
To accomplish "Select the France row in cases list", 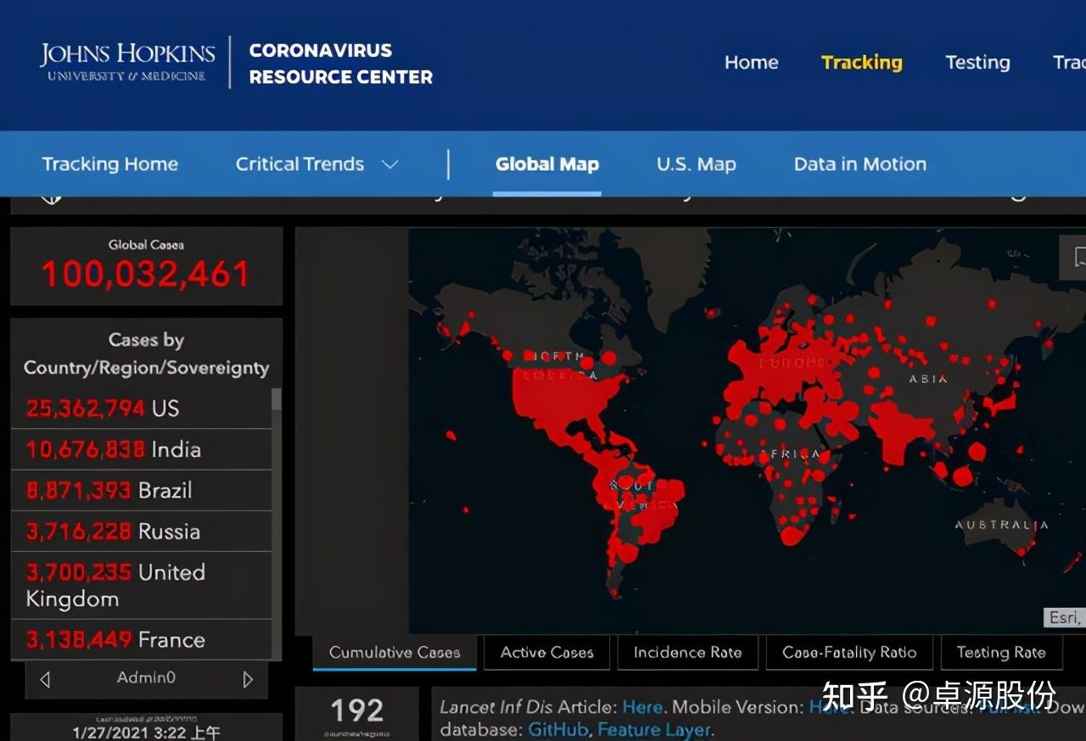I will point(141,639).
